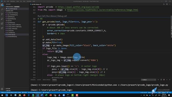This screenshot has width=172, height=97.
Task: Open the Selection menu
Action: coord(13,1)
